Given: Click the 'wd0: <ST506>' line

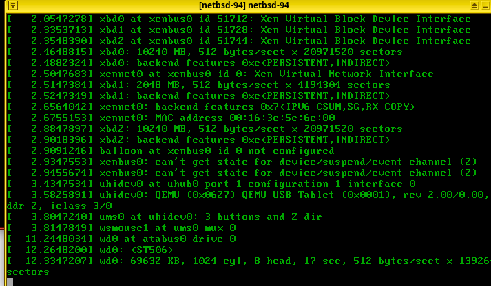Looking at the screenshot, I should point(90,250).
